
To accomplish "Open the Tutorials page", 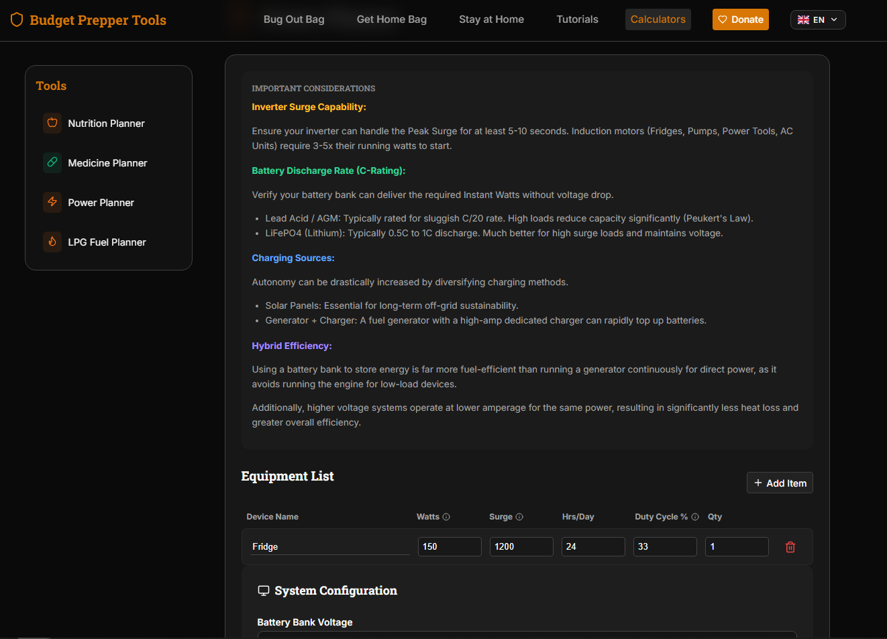I will pos(578,19).
